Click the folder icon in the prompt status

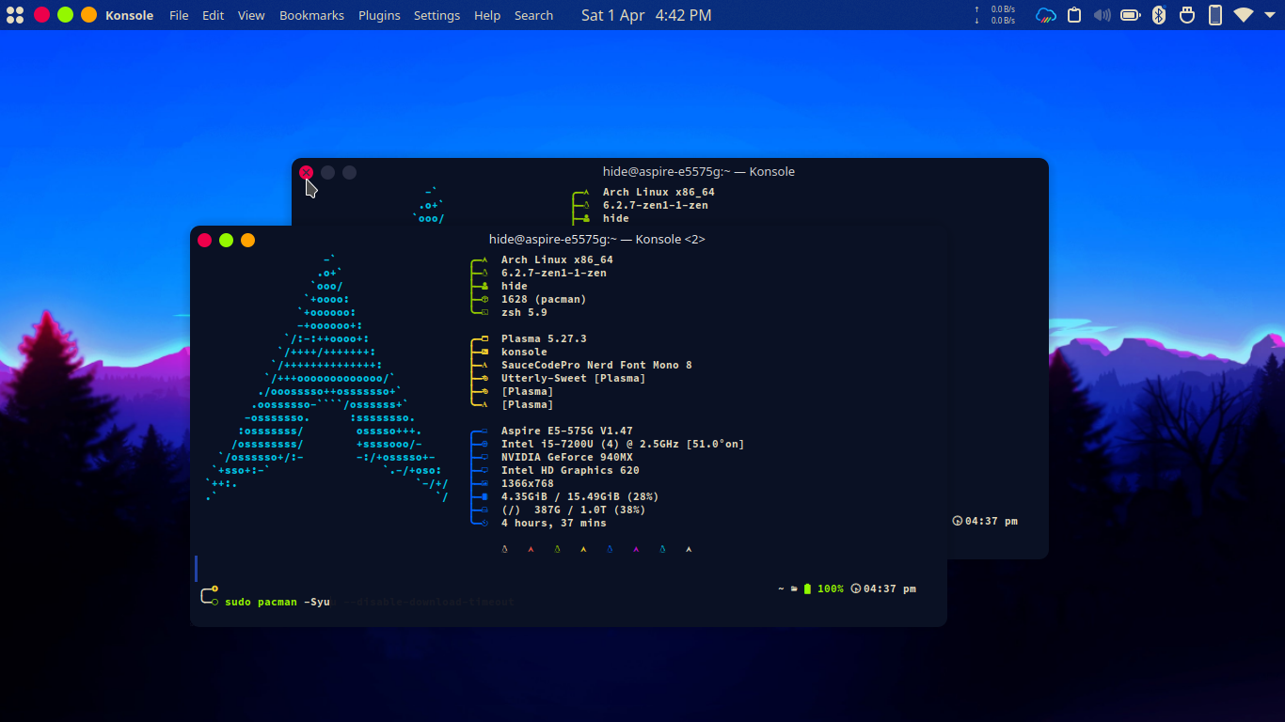(794, 589)
